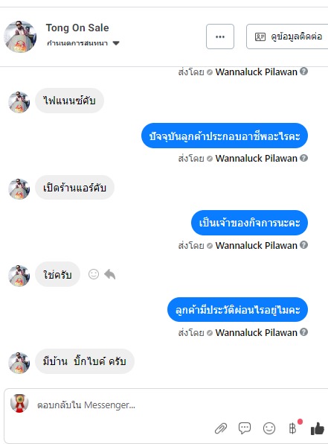Click help icon beside last Wannaluck Pilawan label
This screenshot has width=328, height=444.
pyautogui.click(x=303, y=332)
